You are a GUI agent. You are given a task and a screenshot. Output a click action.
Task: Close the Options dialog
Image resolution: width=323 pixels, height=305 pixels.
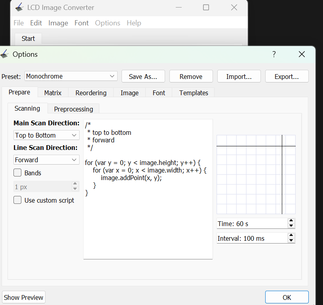[x=302, y=54]
